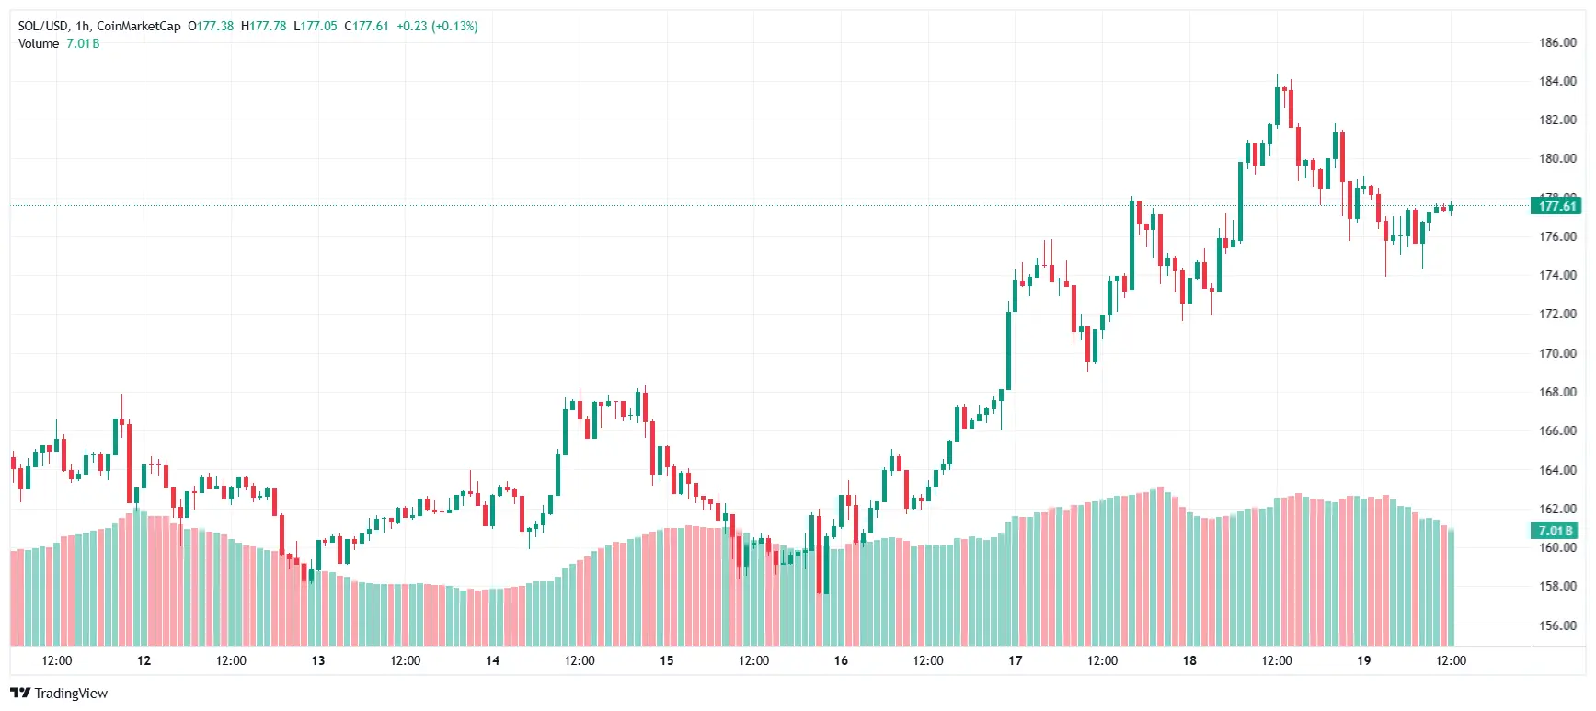The image size is (1596, 711).
Task: Click the 1h timeframe label
Action: coord(83,26)
